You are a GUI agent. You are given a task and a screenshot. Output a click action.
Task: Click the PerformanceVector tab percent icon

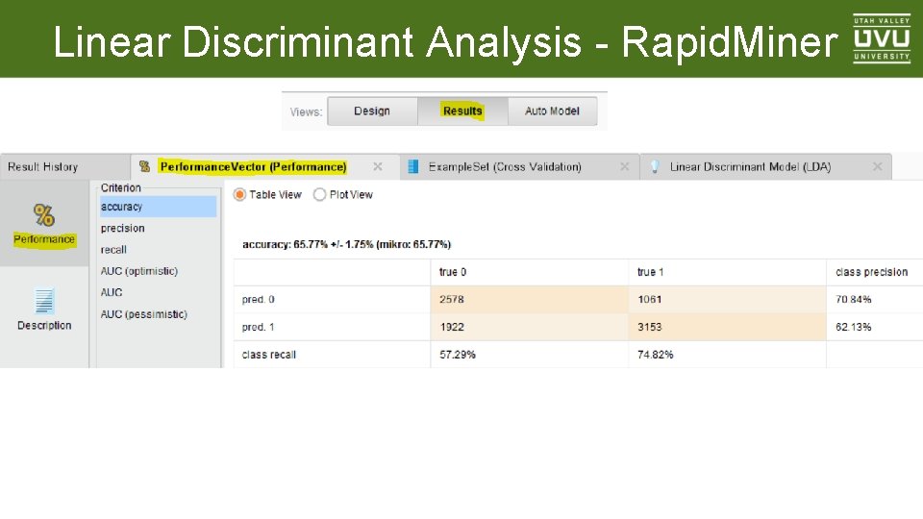144,166
